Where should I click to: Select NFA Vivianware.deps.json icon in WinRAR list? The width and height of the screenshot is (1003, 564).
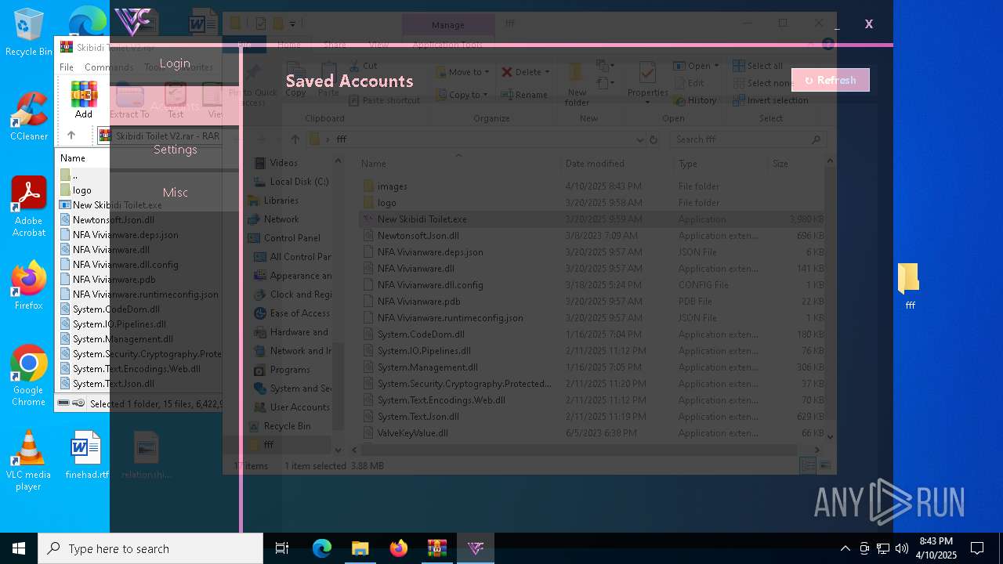[x=66, y=235]
